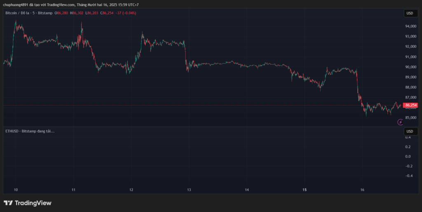
Task: Click the purple lightning bolt icon
Action: pos(400,122)
